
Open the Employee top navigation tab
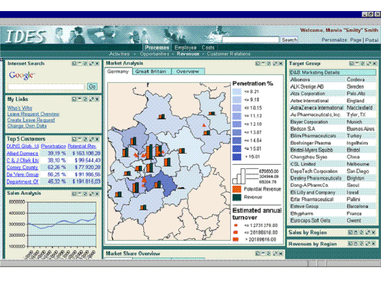[185, 47]
